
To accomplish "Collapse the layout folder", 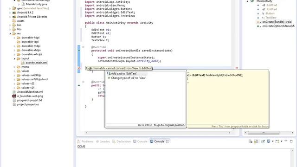I will (14, 59).
